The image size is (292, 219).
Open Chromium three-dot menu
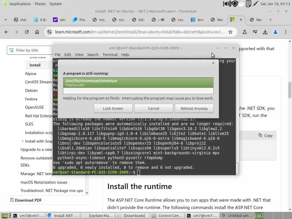[286, 32]
